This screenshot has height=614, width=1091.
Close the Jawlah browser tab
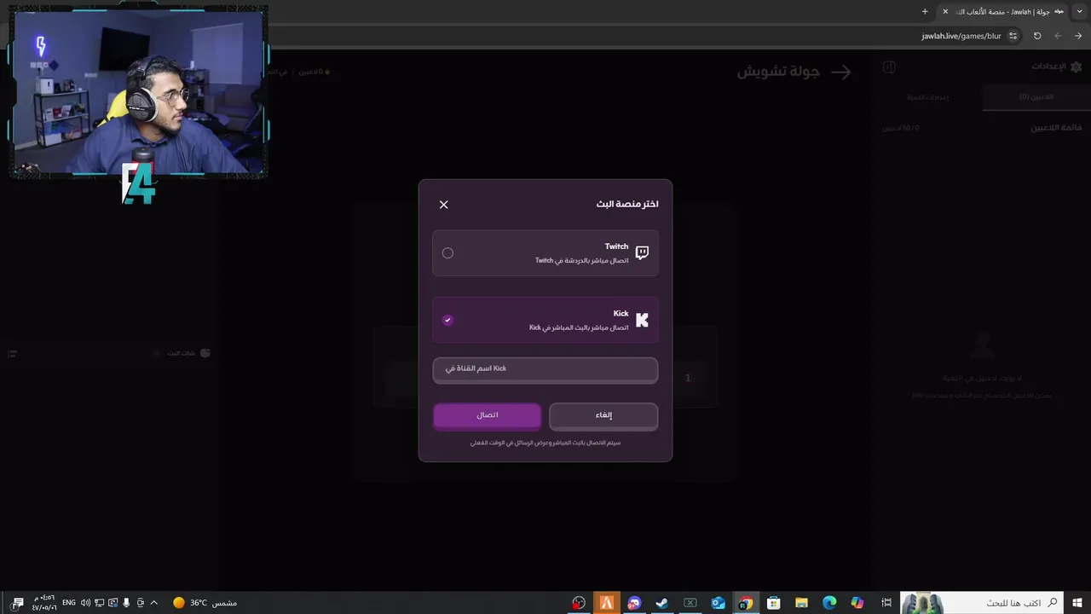pos(945,11)
